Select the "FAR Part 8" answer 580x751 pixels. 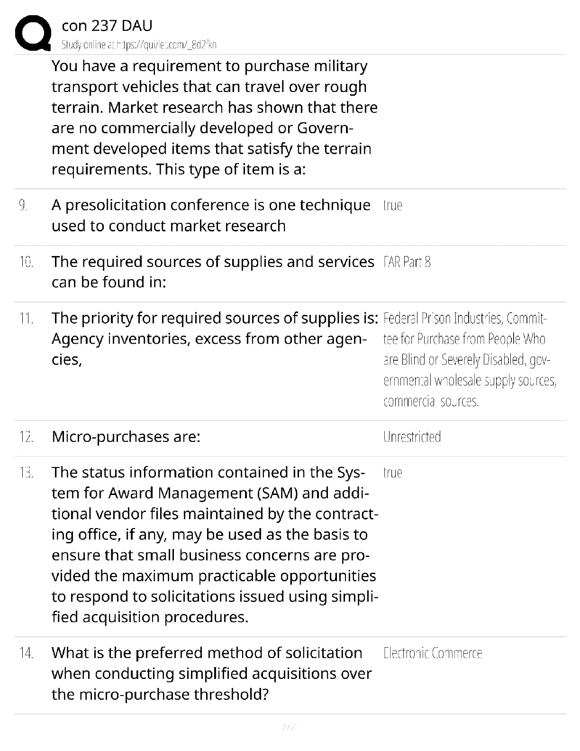click(x=407, y=262)
